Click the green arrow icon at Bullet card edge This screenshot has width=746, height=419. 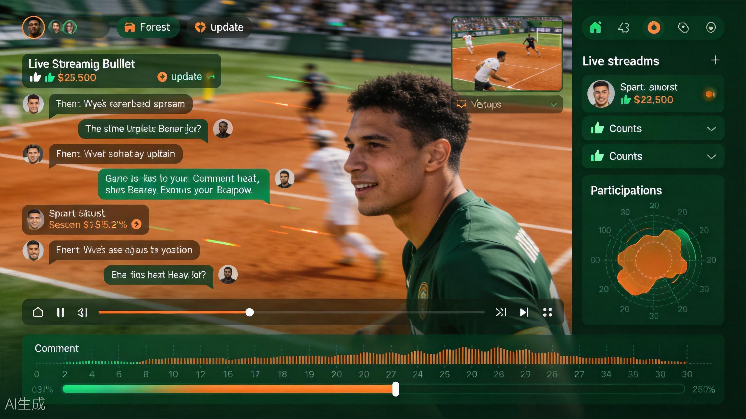click(211, 77)
